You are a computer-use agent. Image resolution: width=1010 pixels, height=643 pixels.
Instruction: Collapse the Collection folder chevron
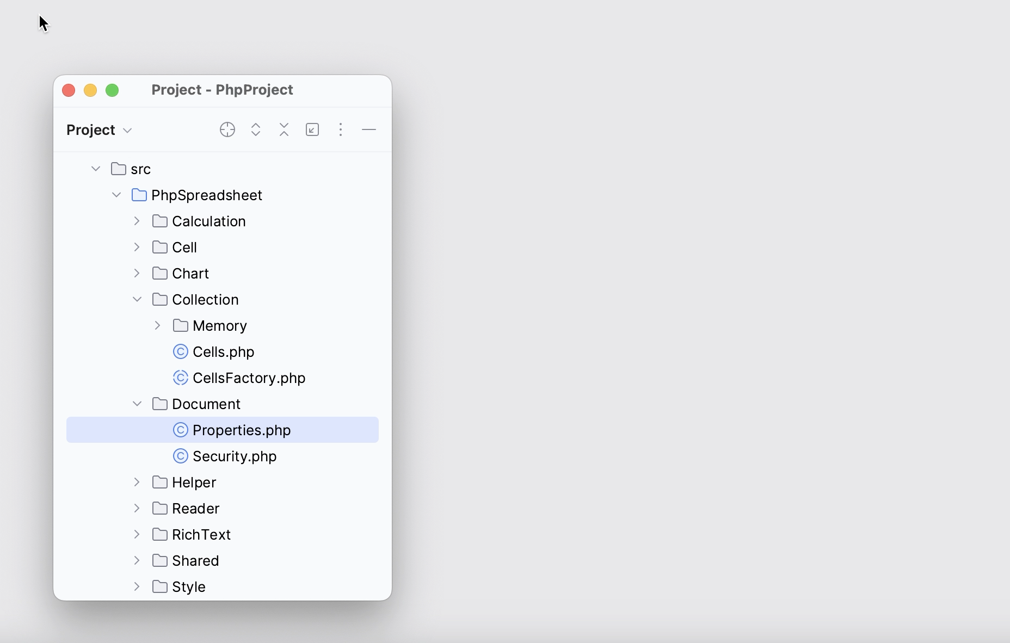[x=137, y=299]
